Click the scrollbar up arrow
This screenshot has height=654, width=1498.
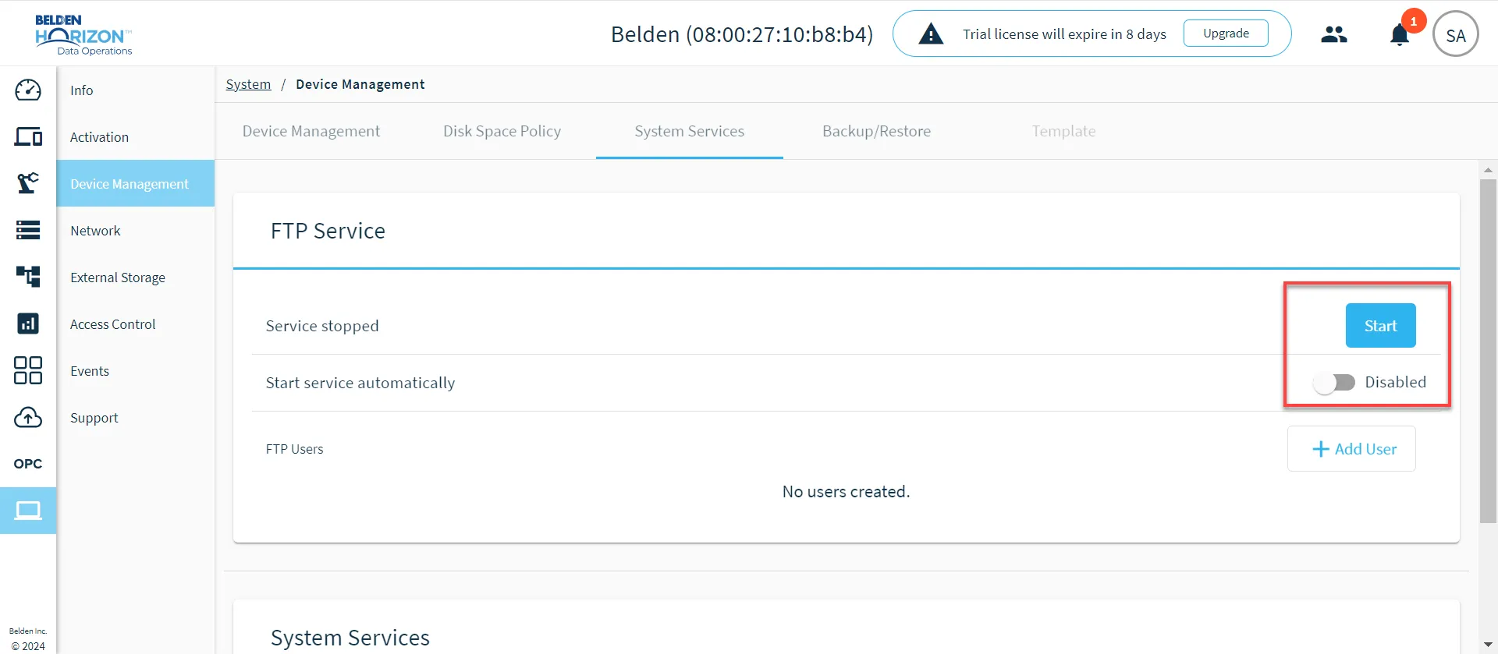coord(1488,169)
